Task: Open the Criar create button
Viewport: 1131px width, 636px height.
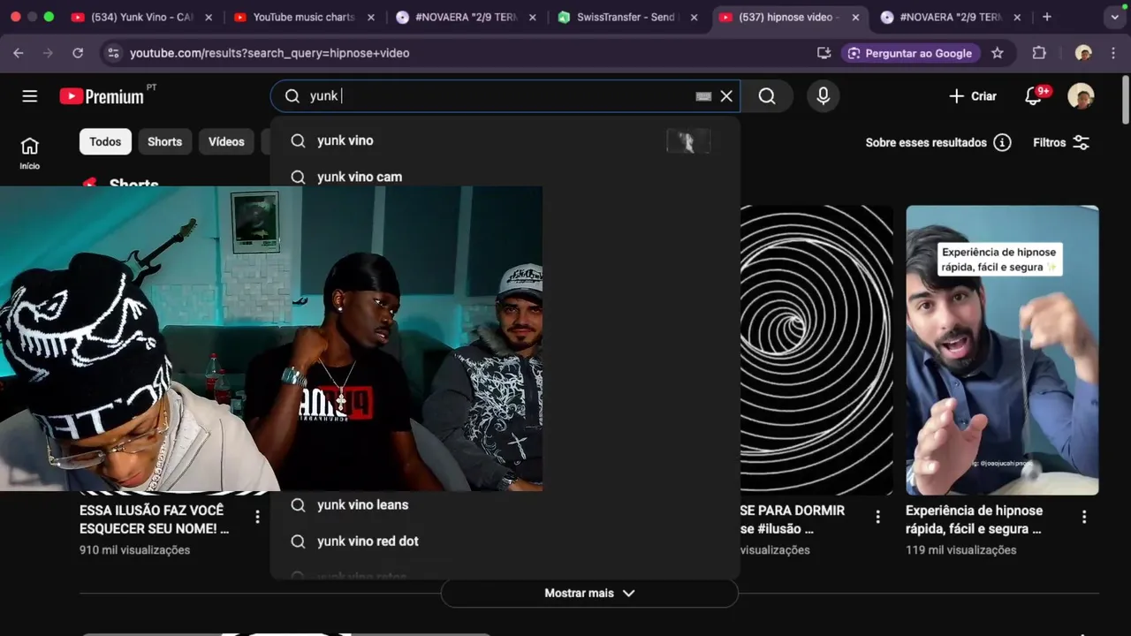Action: pyautogui.click(x=972, y=96)
